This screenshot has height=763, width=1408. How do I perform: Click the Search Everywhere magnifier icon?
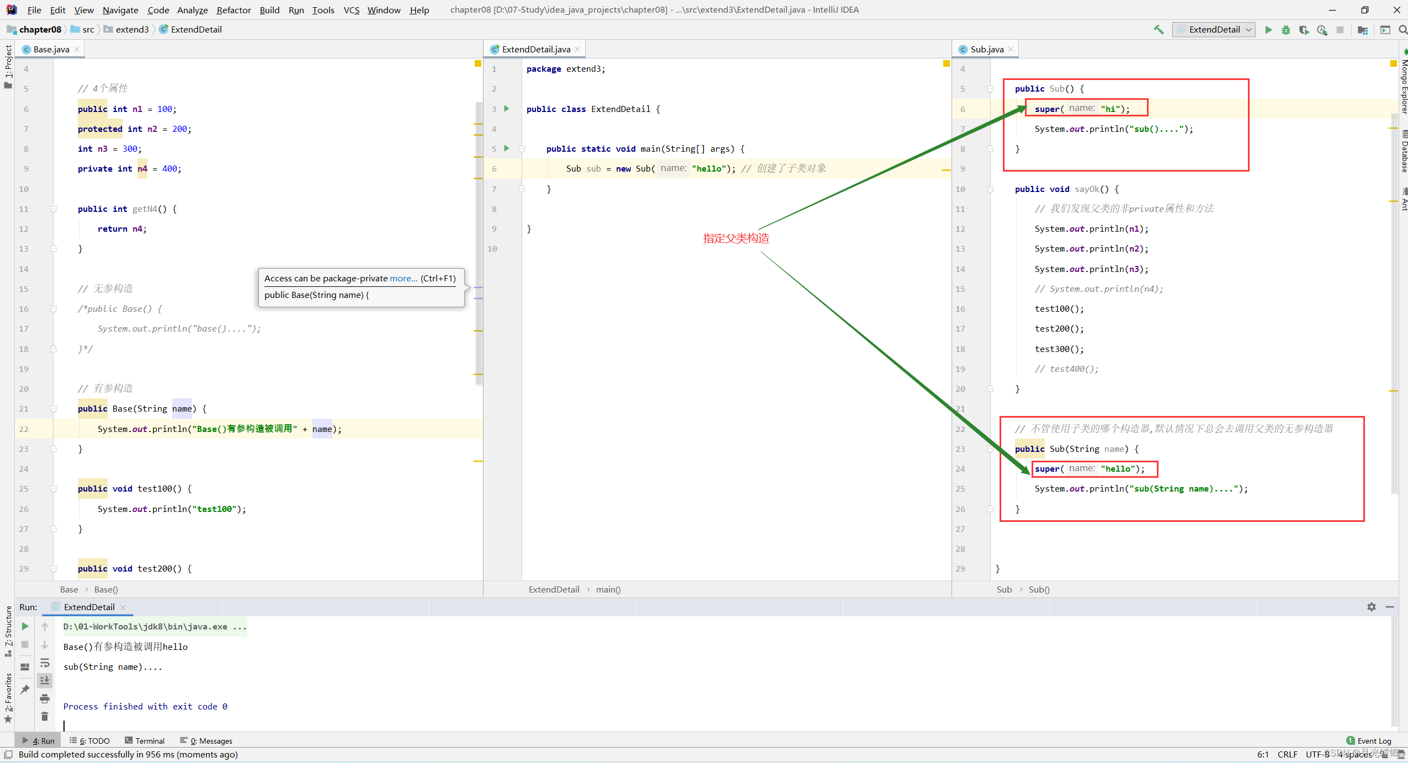pyautogui.click(x=1402, y=30)
